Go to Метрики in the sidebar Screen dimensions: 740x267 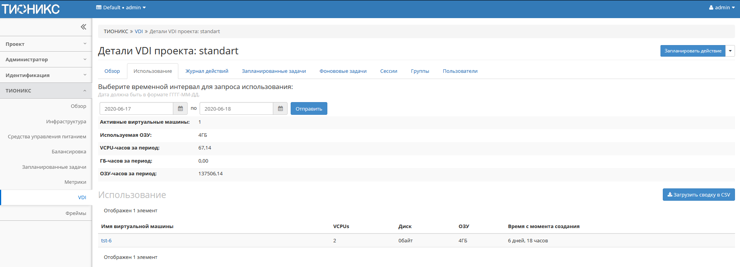(x=75, y=182)
